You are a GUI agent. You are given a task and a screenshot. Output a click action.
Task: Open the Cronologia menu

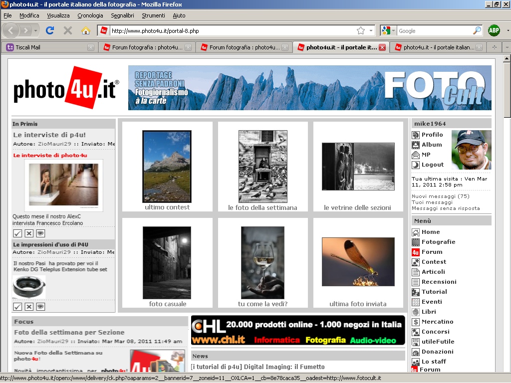[90, 15]
